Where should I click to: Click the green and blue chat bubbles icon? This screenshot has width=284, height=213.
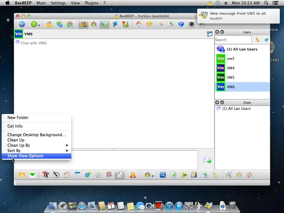click(59, 24)
